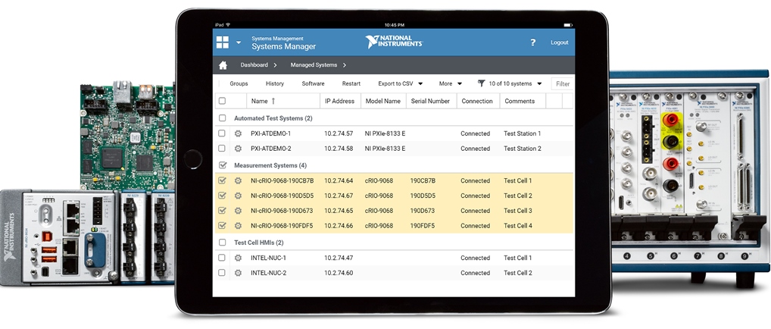
Task: Click gear icon for NI-cRIO-9068-190CB7B
Action: click(x=238, y=181)
